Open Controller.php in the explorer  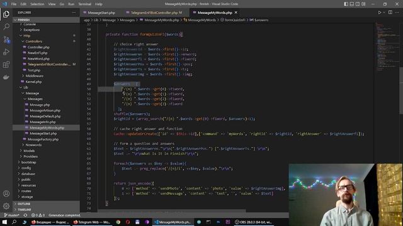point(46,47)
